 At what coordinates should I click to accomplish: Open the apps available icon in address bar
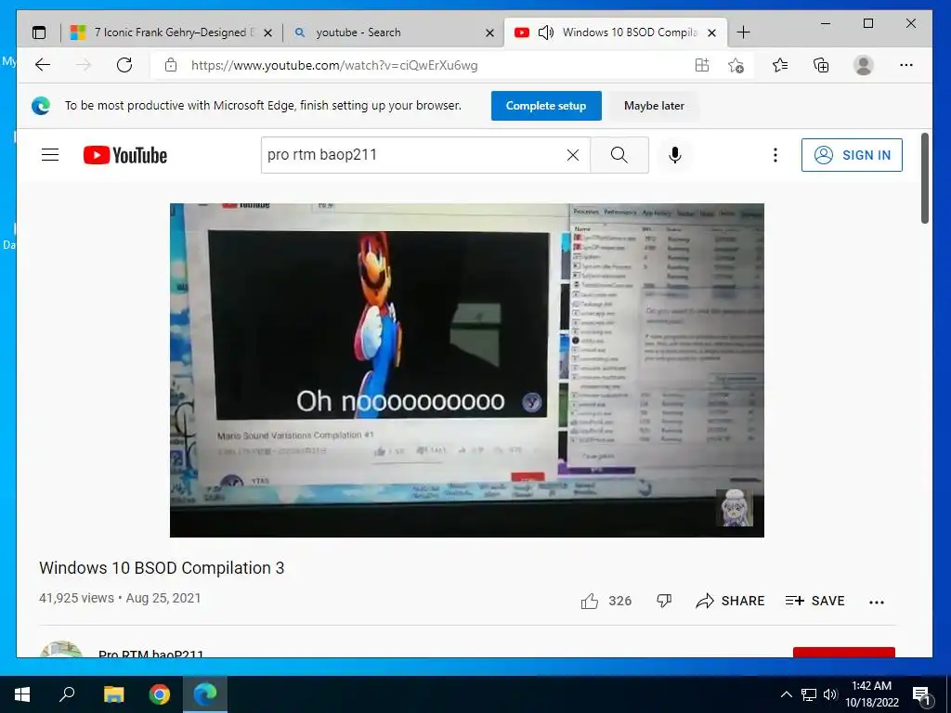pos(702,65)
